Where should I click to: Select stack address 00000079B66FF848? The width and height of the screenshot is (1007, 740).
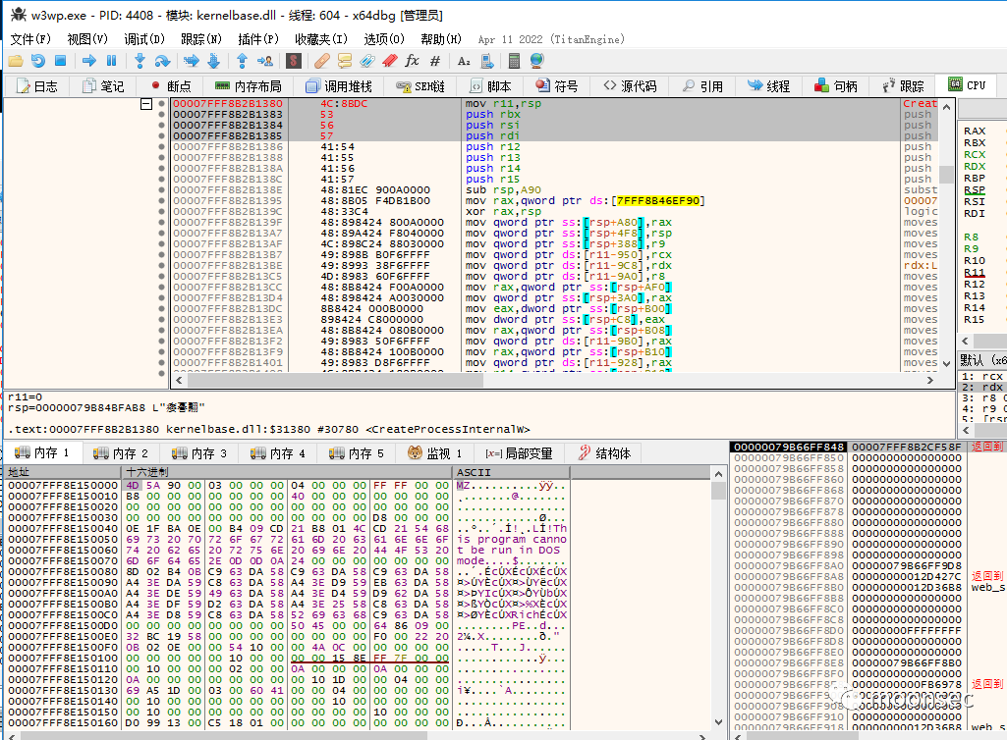pyautogui.click(x=789, y=447)
